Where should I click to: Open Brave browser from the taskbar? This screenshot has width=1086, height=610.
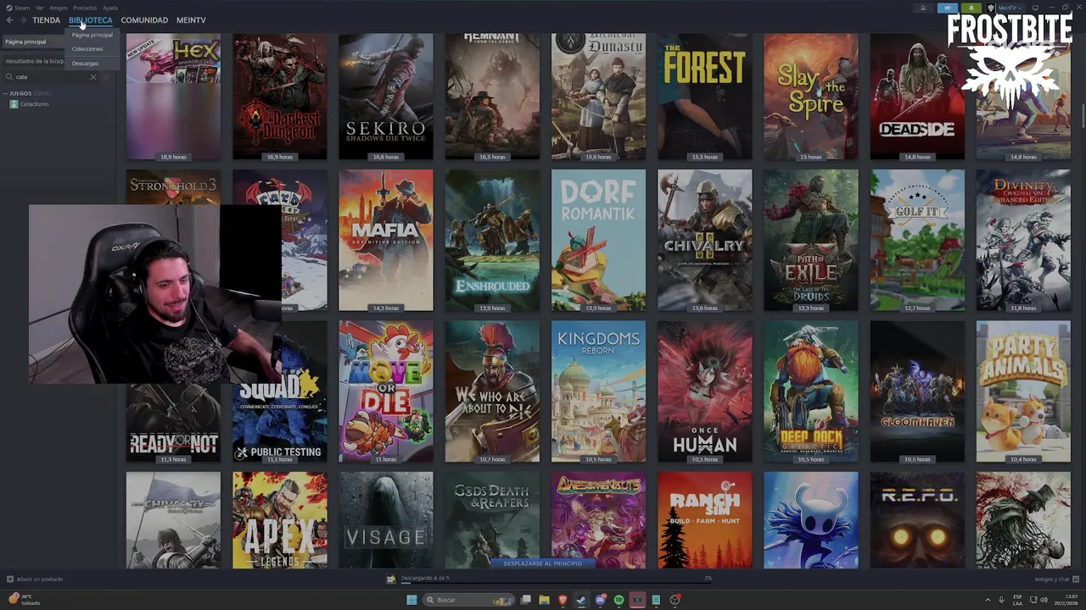coord(563,600)
